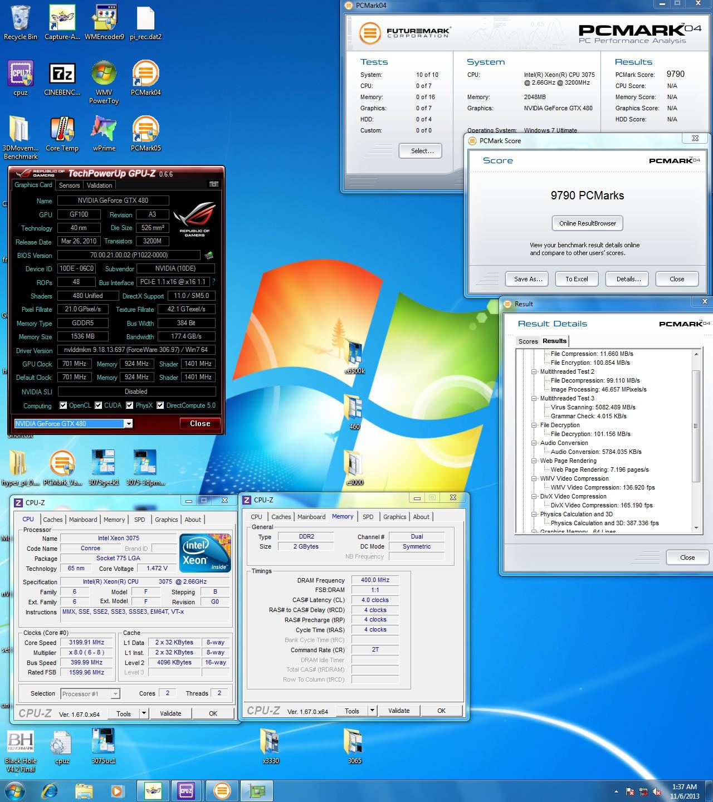Click To Excel button

[x=577, y=279]
